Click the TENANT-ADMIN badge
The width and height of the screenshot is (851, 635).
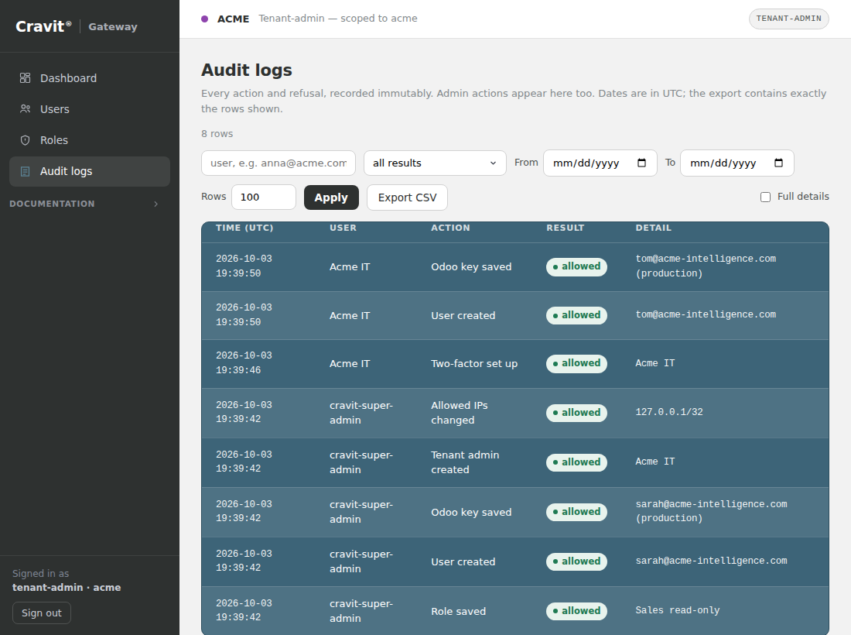[788, 19]
